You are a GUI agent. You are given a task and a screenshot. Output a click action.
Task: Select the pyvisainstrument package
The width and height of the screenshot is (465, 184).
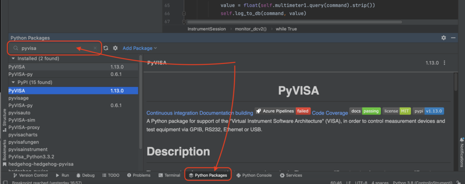click(73, 150)
